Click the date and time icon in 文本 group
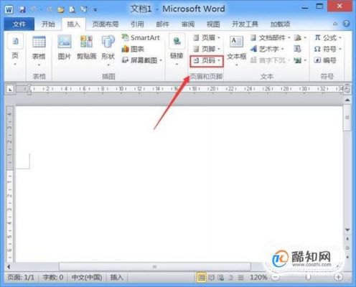Screen dimensions: 356x287 pos(297,49)
